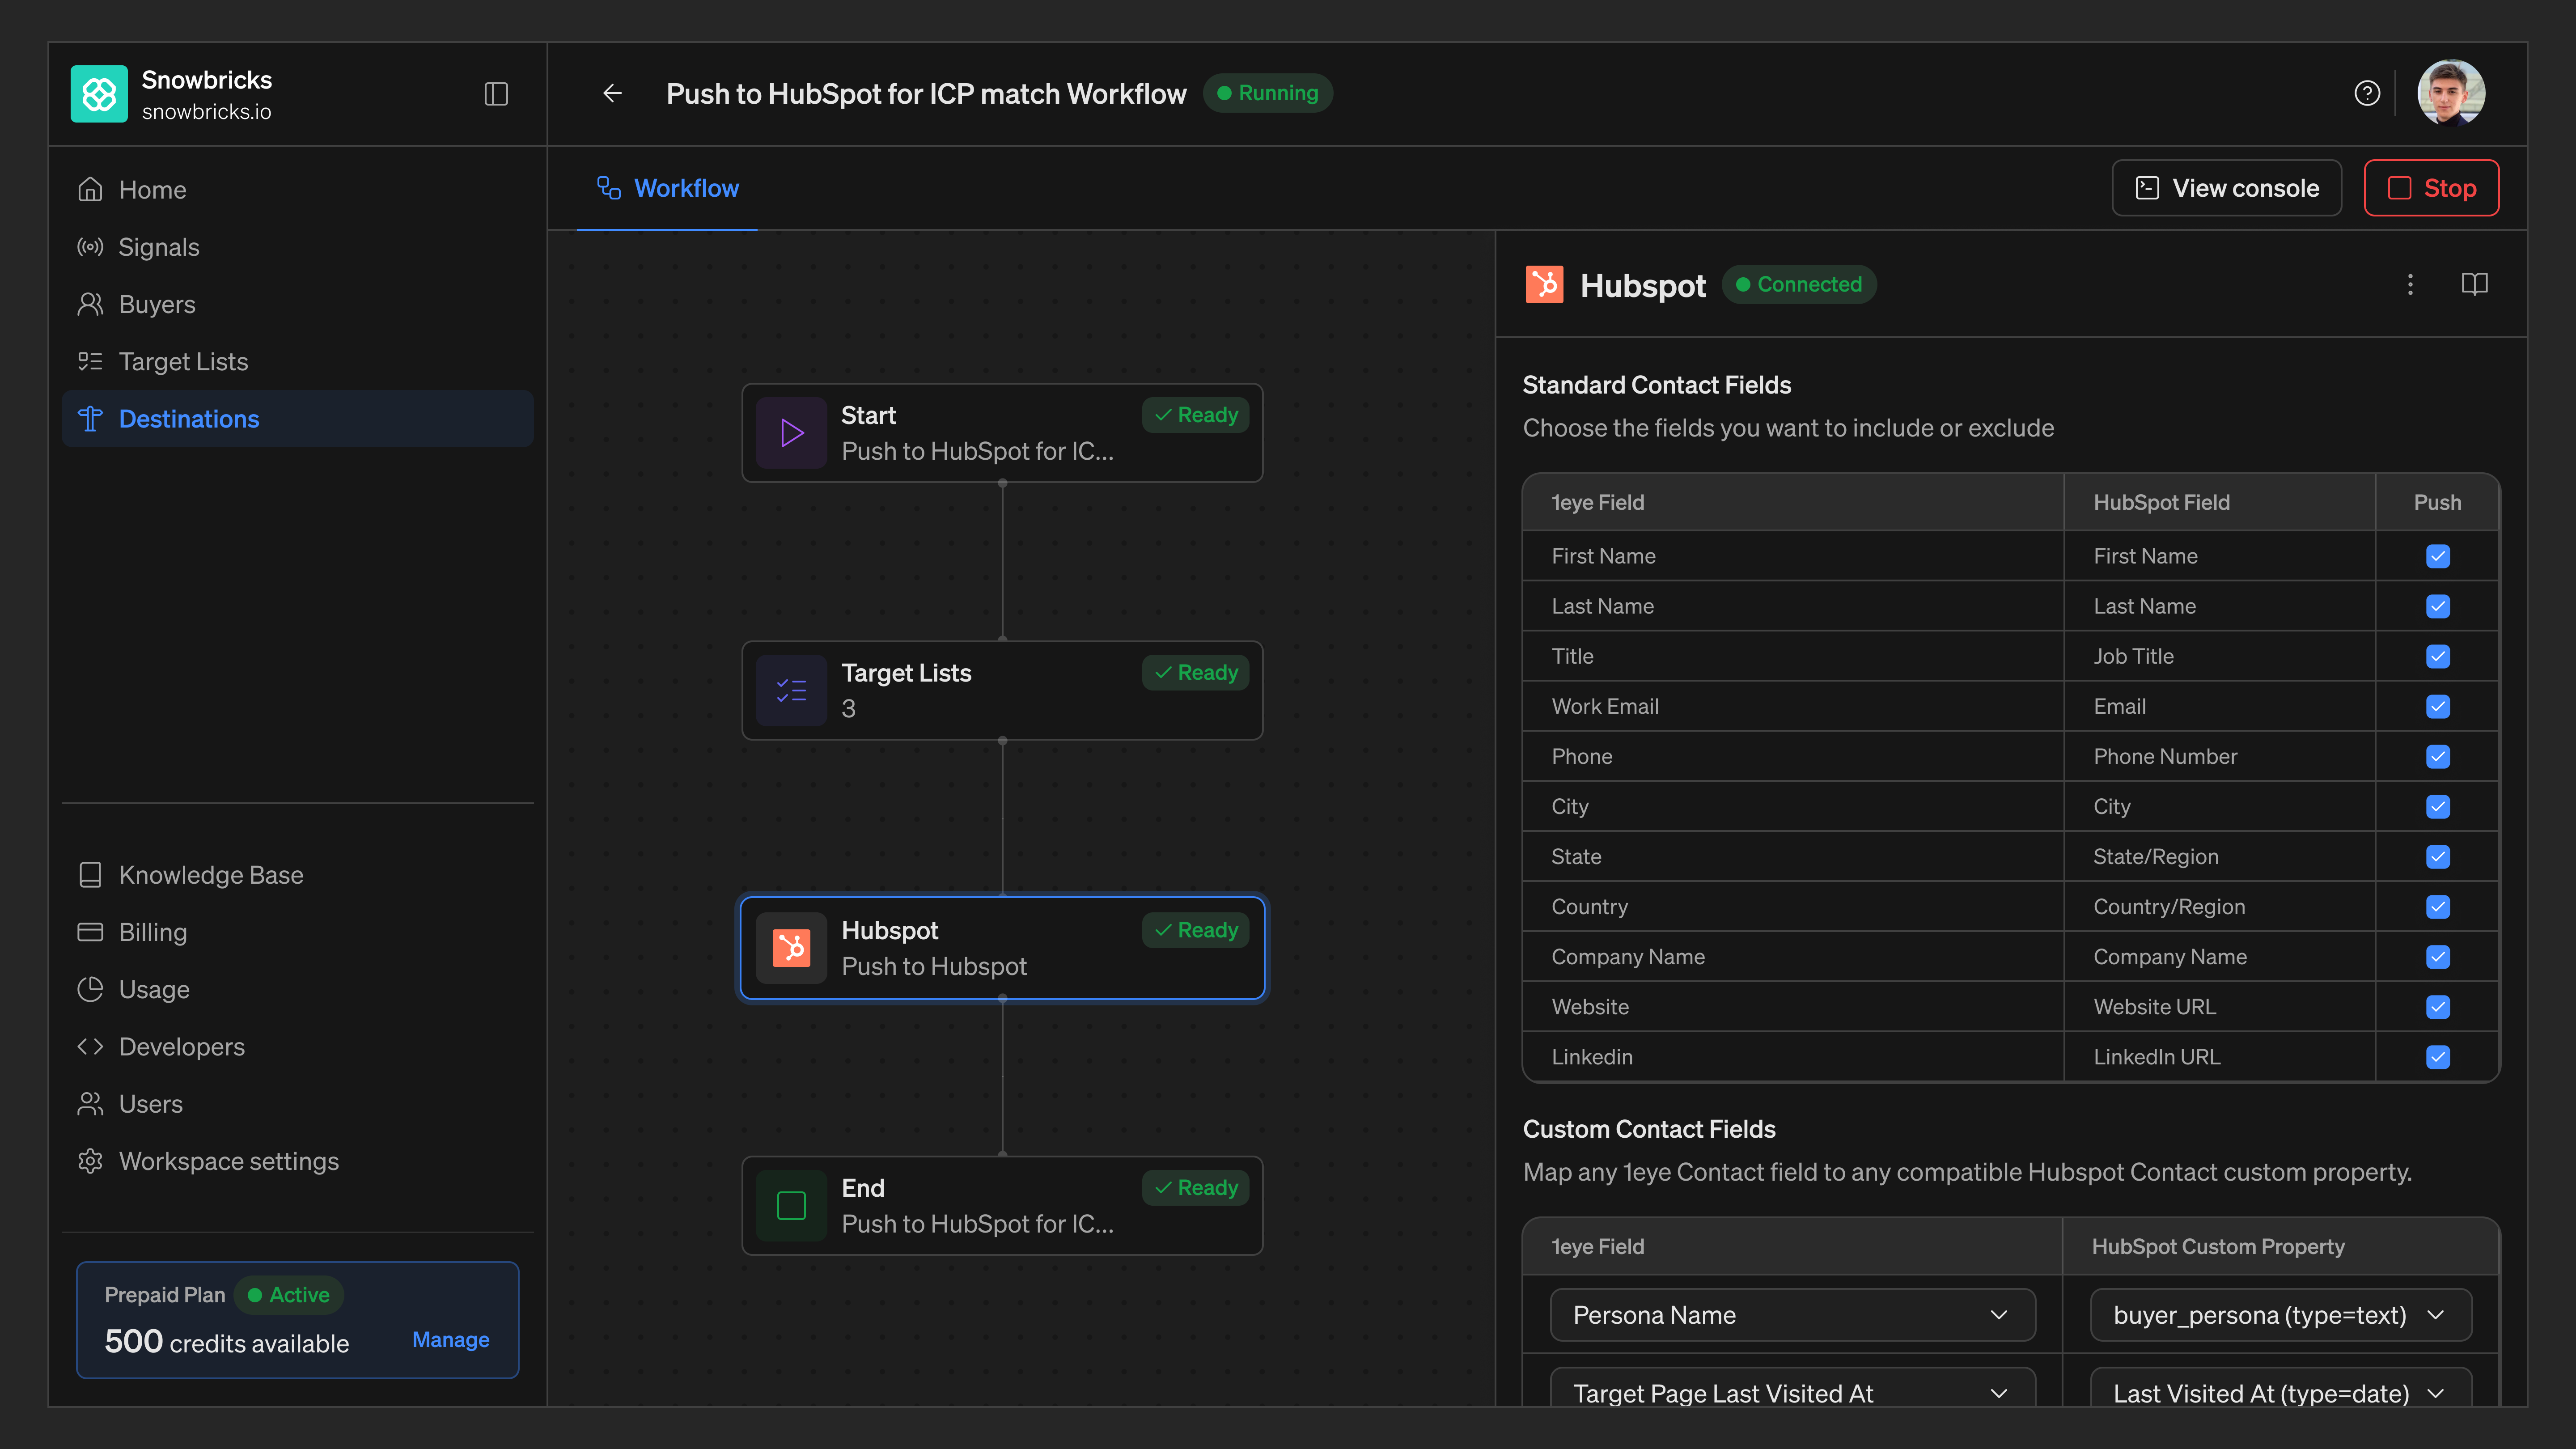Open the Target Page Last Visited At dropdown

coord(1792,1387)
